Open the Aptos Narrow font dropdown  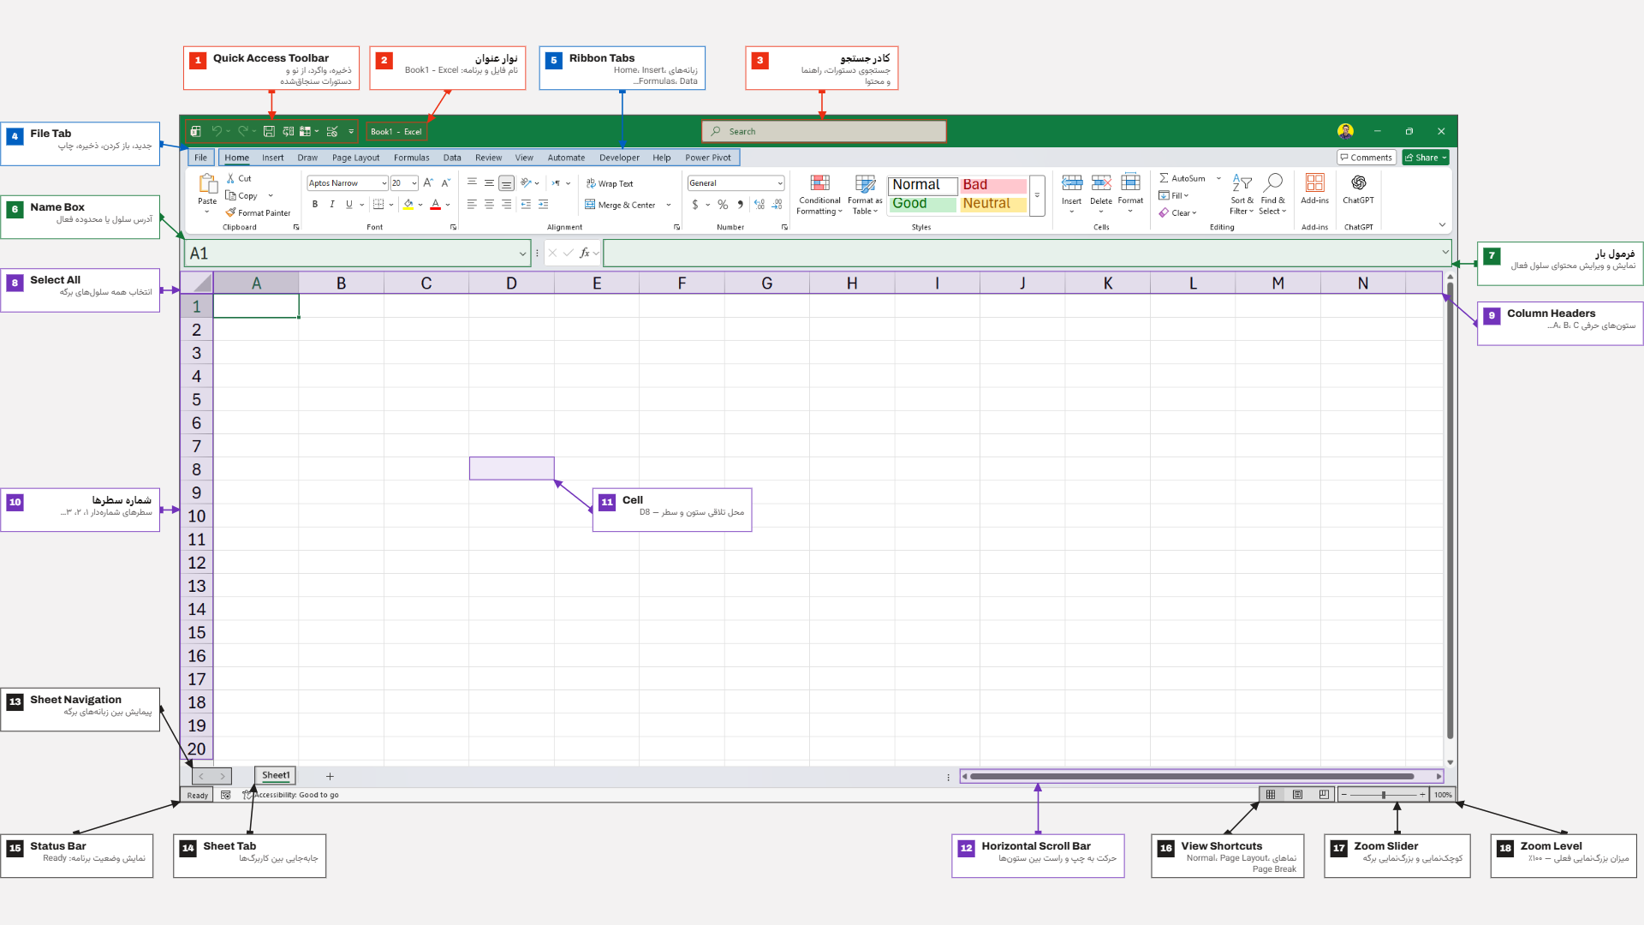pos(384,183)
